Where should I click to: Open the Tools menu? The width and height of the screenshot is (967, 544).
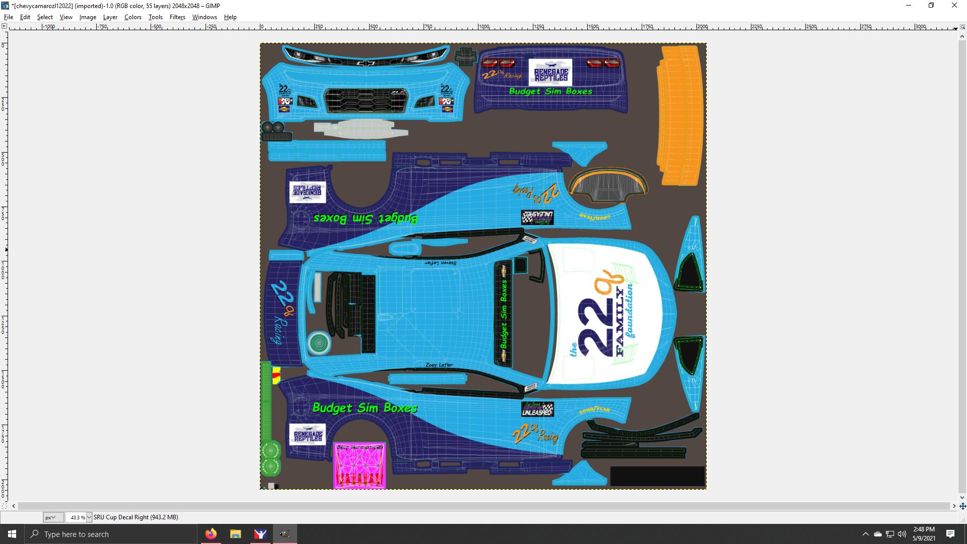(x=155, y=17)
